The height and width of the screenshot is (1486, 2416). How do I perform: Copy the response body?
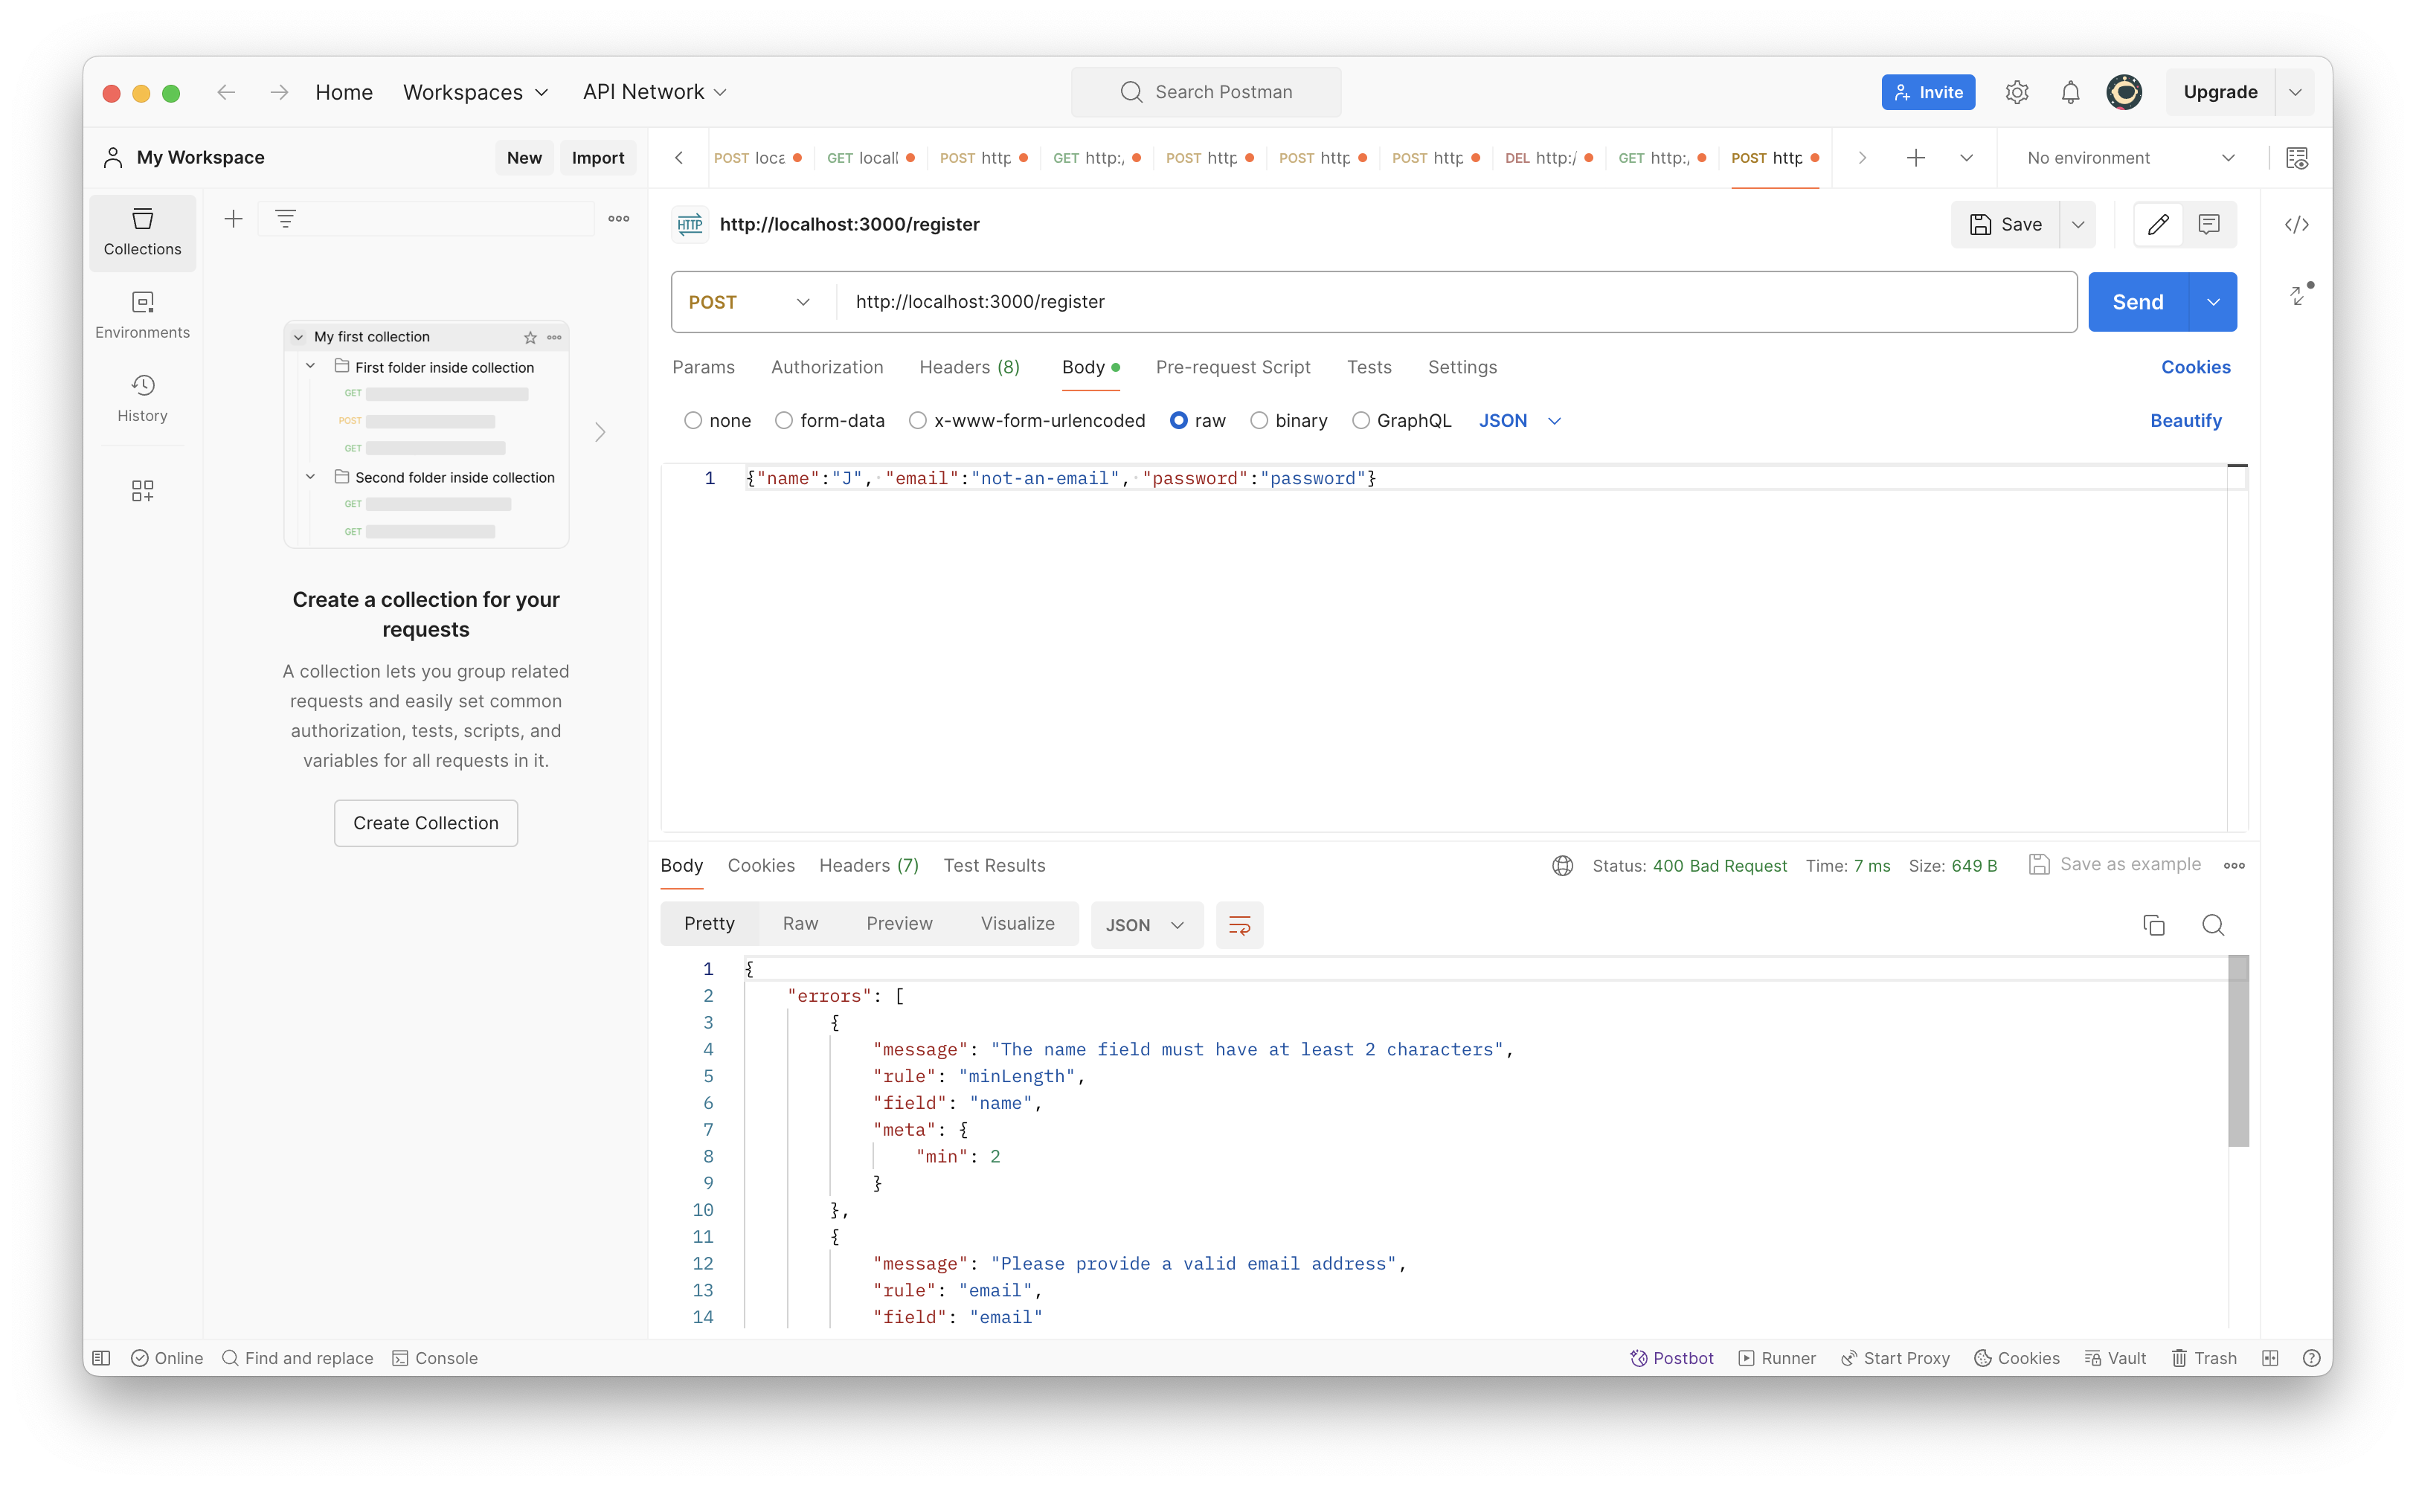click(x=2153, y=924)
